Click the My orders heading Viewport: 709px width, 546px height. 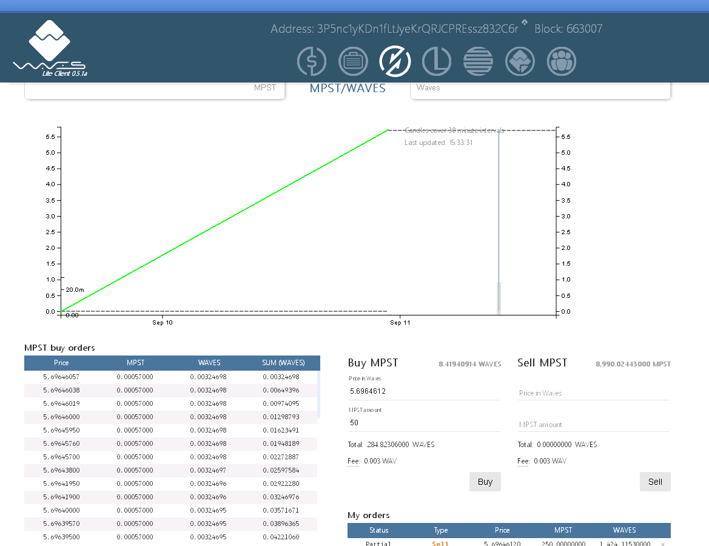pyautogui.click(x=369, y=515)
